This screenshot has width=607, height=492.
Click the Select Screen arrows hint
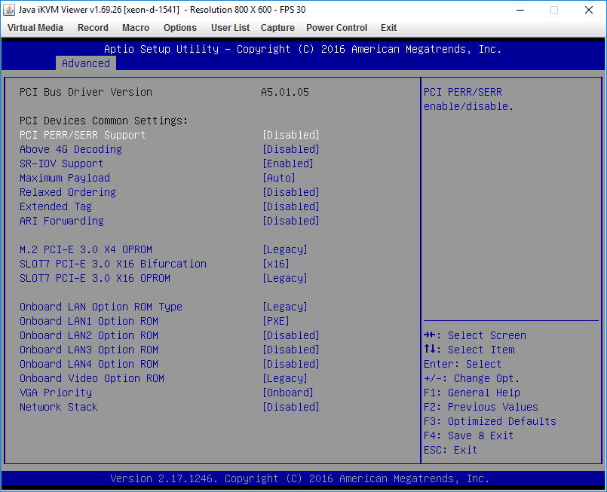click(x=475, y=335)
